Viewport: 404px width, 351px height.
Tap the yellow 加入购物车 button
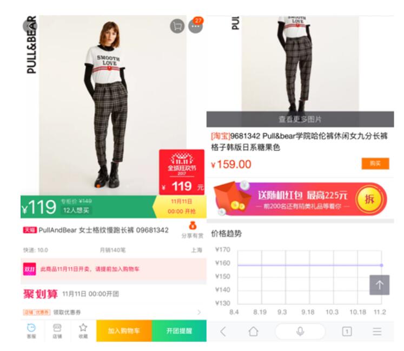(124, 331)
